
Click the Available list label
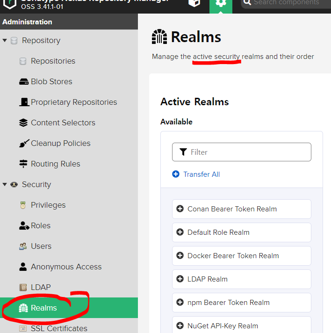click(176, 122)
